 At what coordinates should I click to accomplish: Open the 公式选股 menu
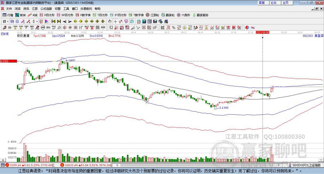click(x=46, y=9)
